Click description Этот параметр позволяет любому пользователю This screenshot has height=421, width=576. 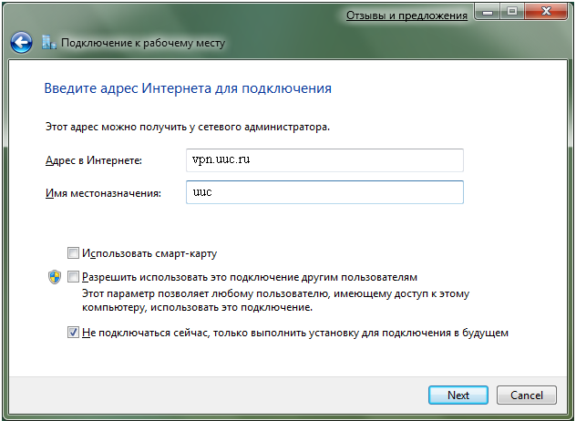click(x=275, y=301)
